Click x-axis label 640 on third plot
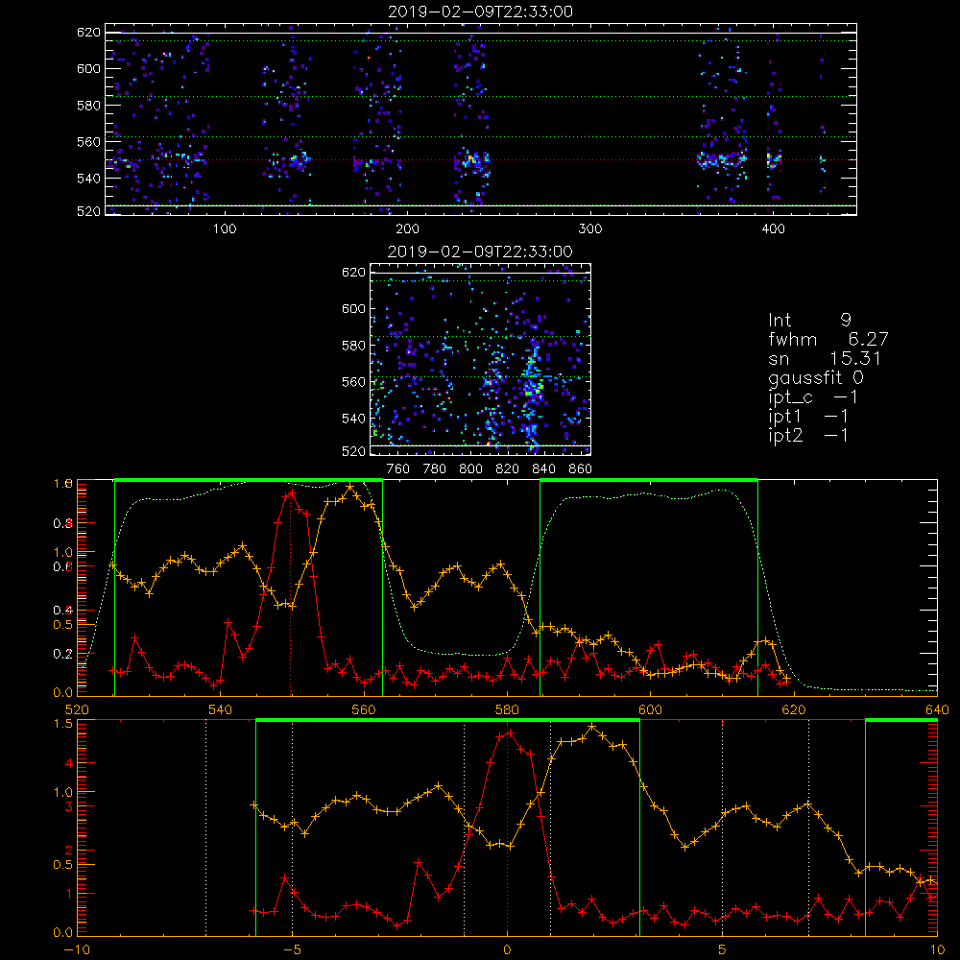Viewport: 960px width, 960px height. 937,710
